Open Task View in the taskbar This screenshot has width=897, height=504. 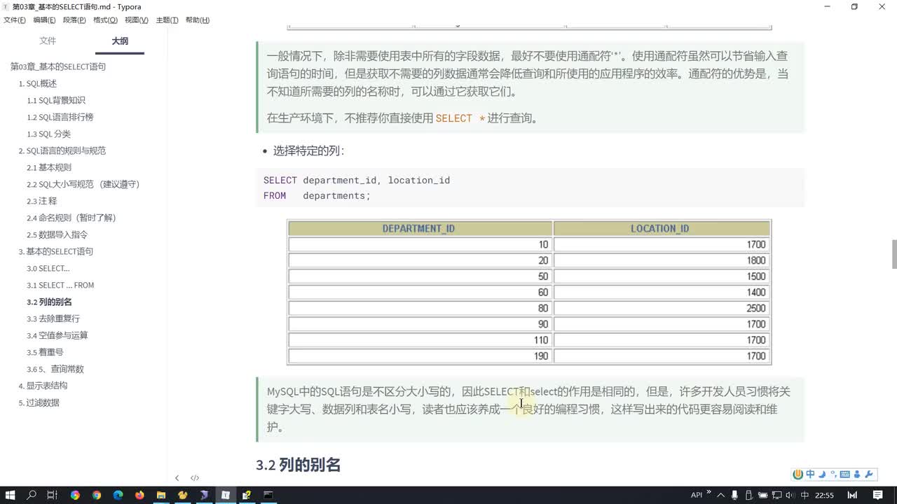tap(52, 495)
